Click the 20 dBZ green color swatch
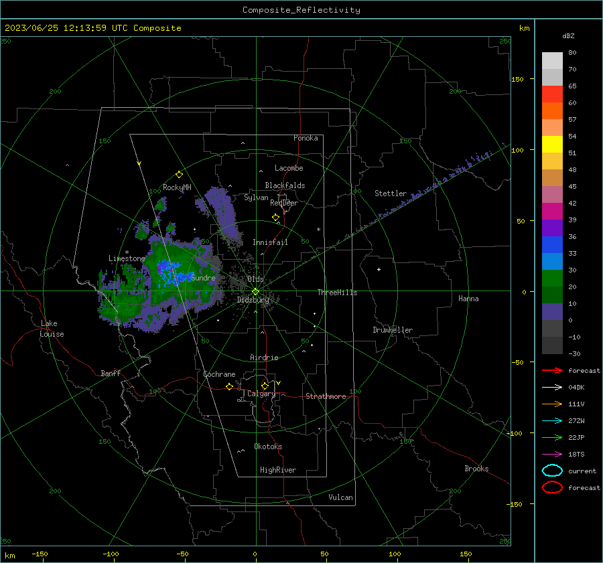The image size is (603, 563). (552, 278)
